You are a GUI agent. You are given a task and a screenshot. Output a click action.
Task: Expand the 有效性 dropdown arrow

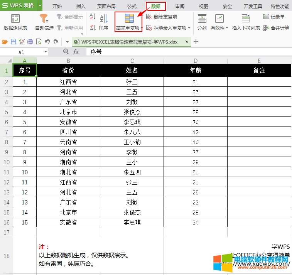coord(227,28)
